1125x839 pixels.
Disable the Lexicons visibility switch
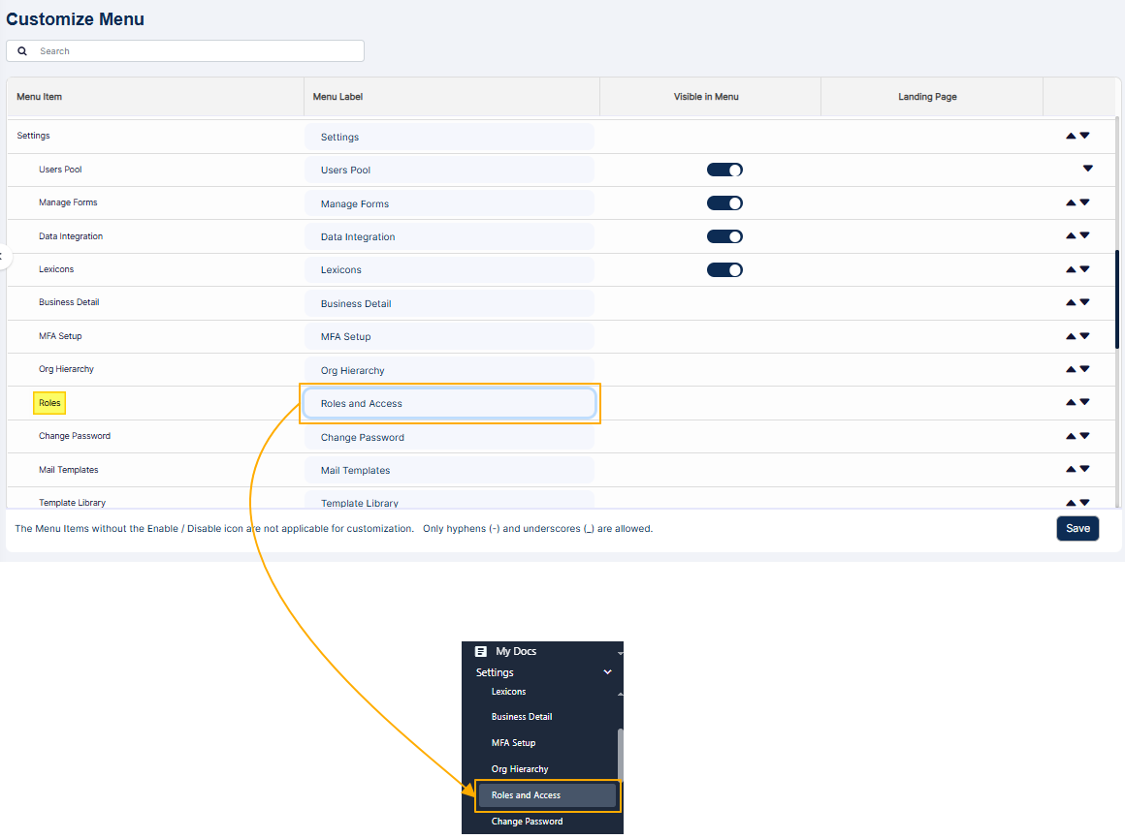[724, 269]
